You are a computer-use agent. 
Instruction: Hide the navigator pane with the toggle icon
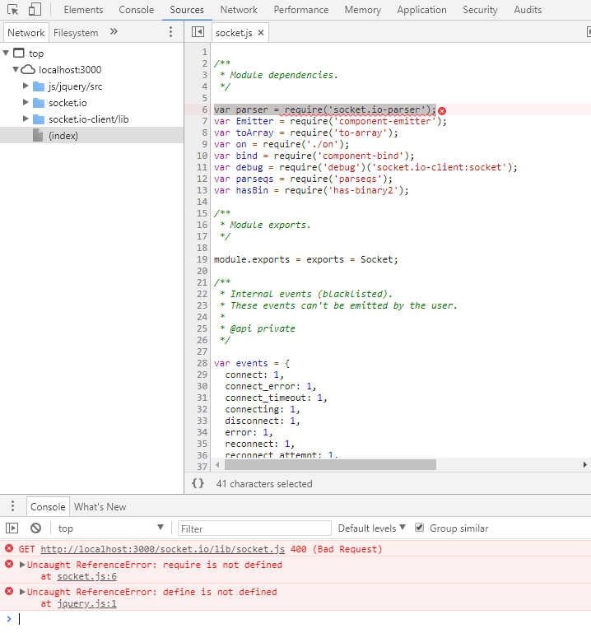tap(198, 32)
